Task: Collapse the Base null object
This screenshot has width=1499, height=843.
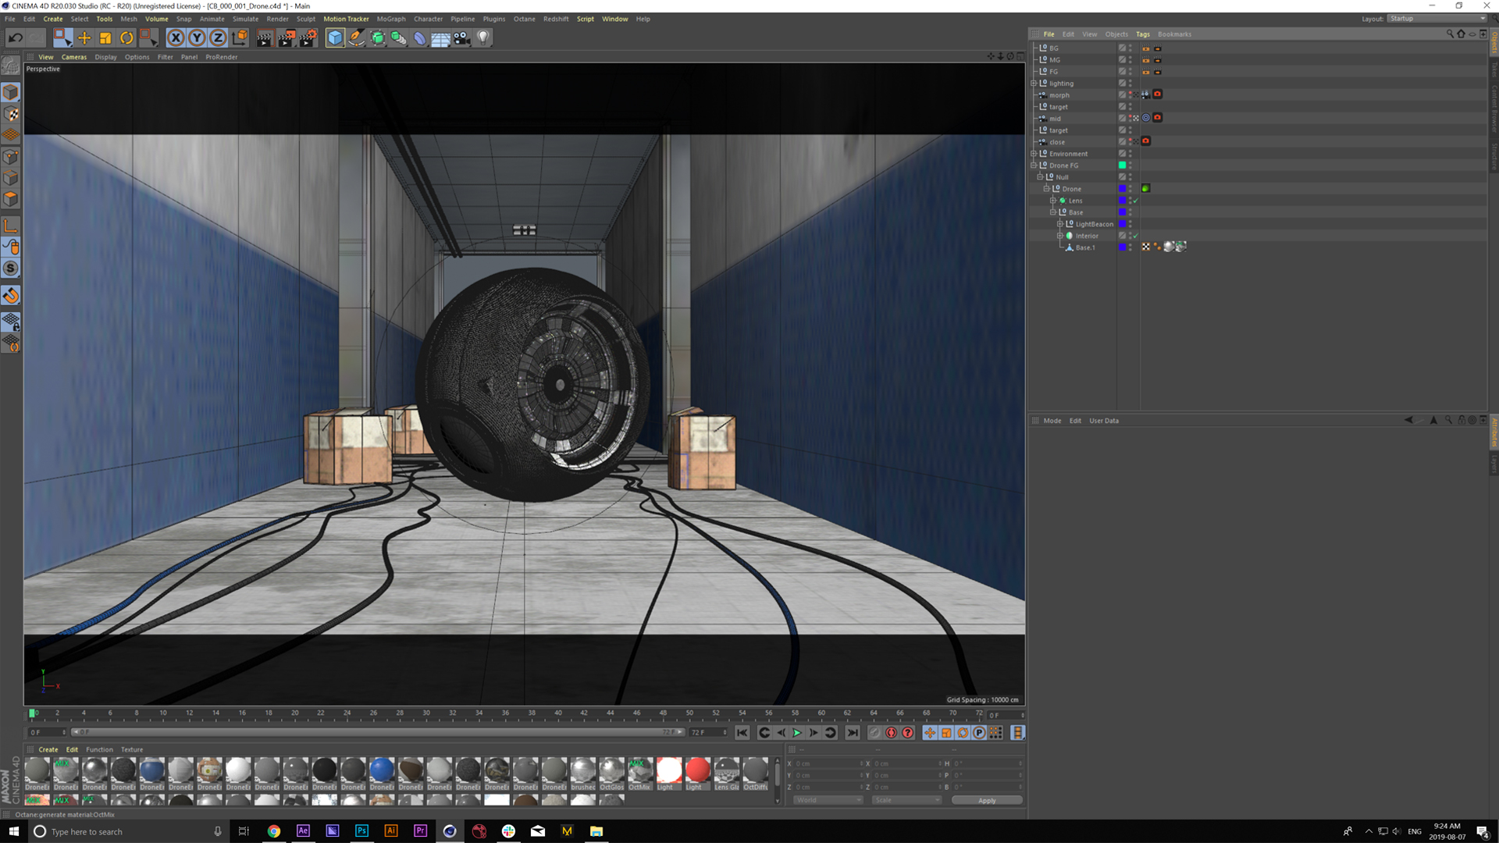Action: 1052,212
